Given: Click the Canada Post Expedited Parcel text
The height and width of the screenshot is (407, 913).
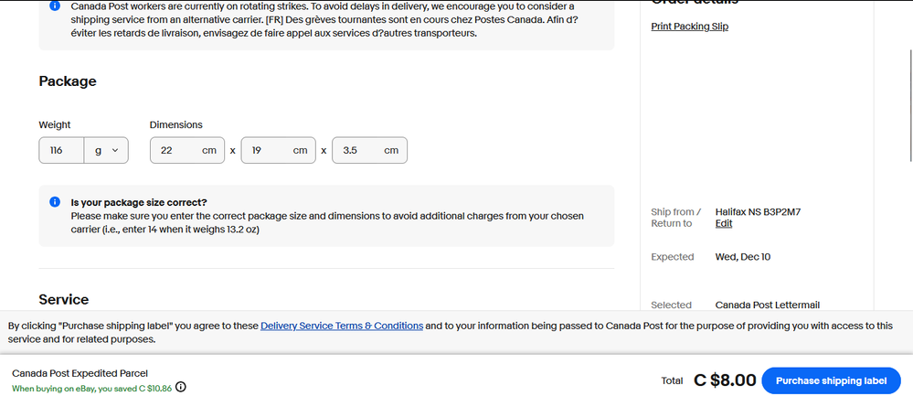Looking at the screenshot, I should click(80, 373).
